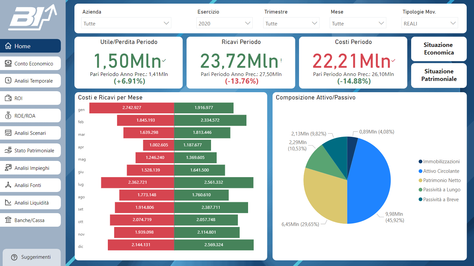Select the red ott bar 2.074.719
Image resolution: width=474 pixels, height=266 pixels.
pos(142,220)
